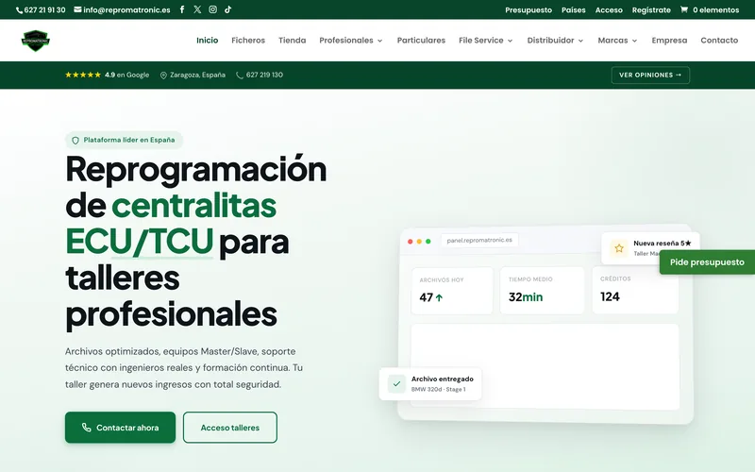
Task: Open the TikTok social icon
Action: (227, 9)
